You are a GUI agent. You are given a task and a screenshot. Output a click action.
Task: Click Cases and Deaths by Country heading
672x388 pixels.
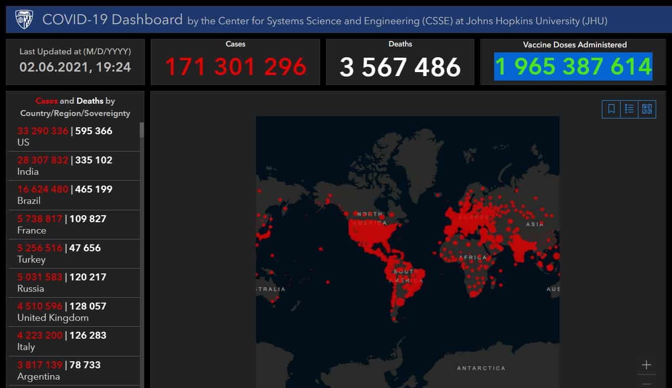[75, 107]
